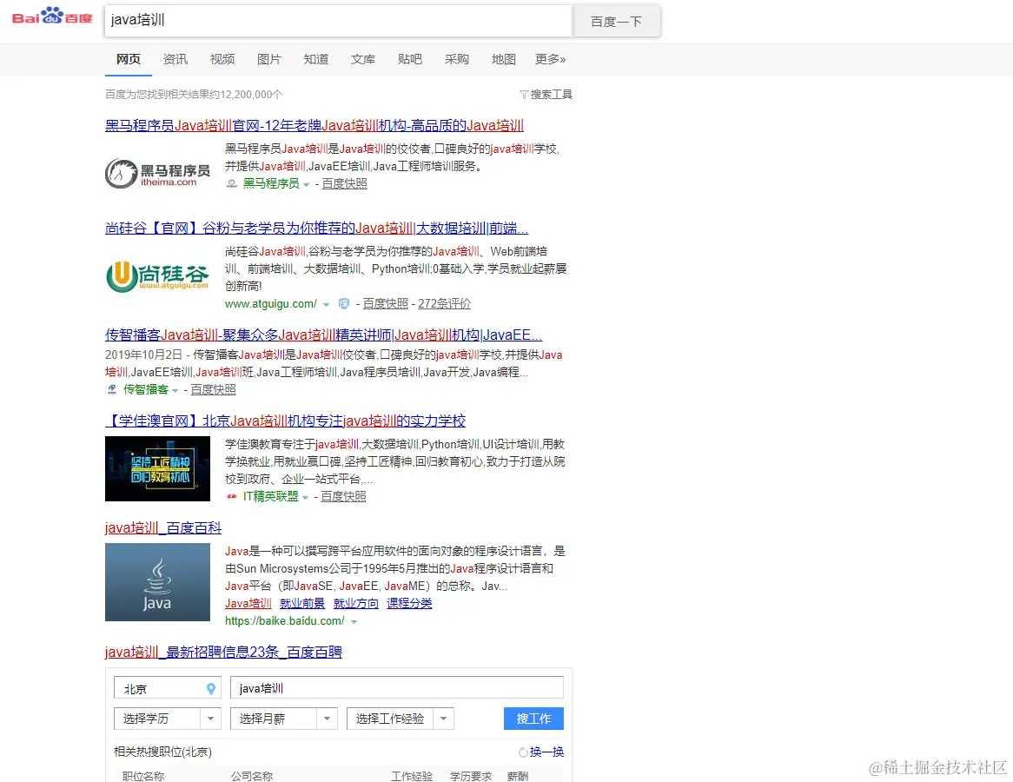Expand the arrow next to 传智播客 source
This screenshot has width=1013, height=782.
[175, 390]
